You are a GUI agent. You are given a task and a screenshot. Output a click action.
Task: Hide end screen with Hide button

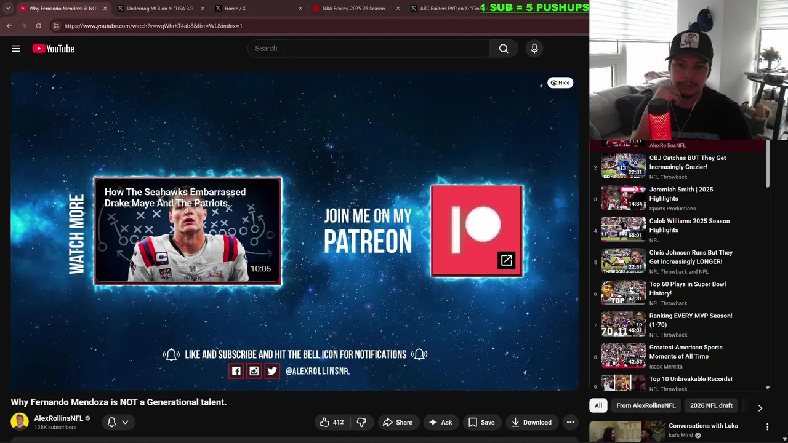coord(560,82)
